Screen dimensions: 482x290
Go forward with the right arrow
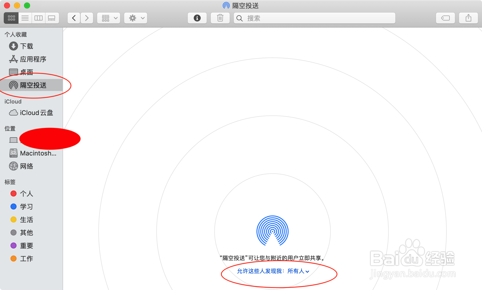(x=87, y=18)
